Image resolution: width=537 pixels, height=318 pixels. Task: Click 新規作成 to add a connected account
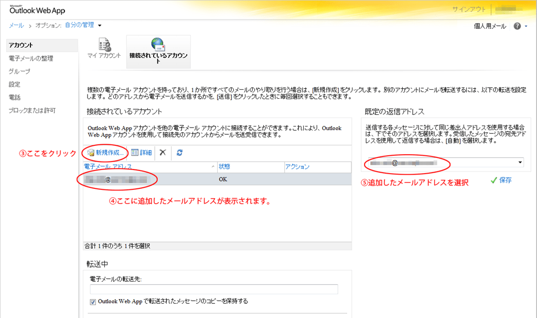(105, 153)
